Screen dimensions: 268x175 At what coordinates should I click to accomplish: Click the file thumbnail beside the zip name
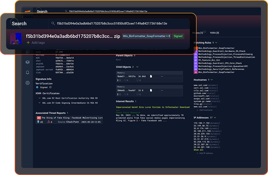coord(16,38)
